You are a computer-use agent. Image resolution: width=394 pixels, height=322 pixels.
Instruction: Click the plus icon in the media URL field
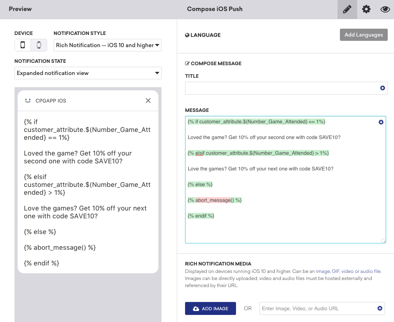coord(380,308)
